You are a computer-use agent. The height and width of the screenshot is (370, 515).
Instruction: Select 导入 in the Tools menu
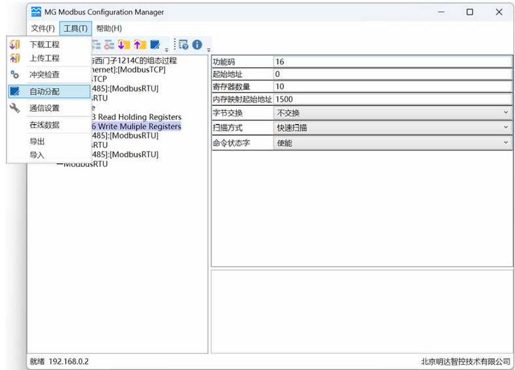coord(37,155)
